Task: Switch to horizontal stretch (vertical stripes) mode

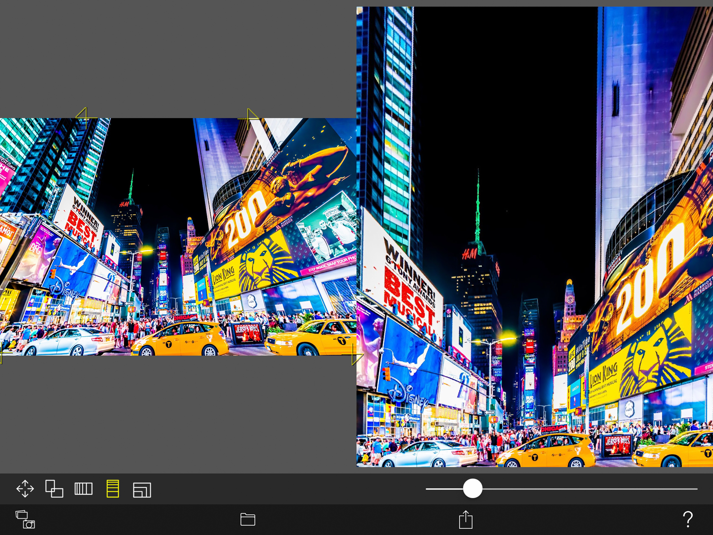Action: tap(84, 489)
